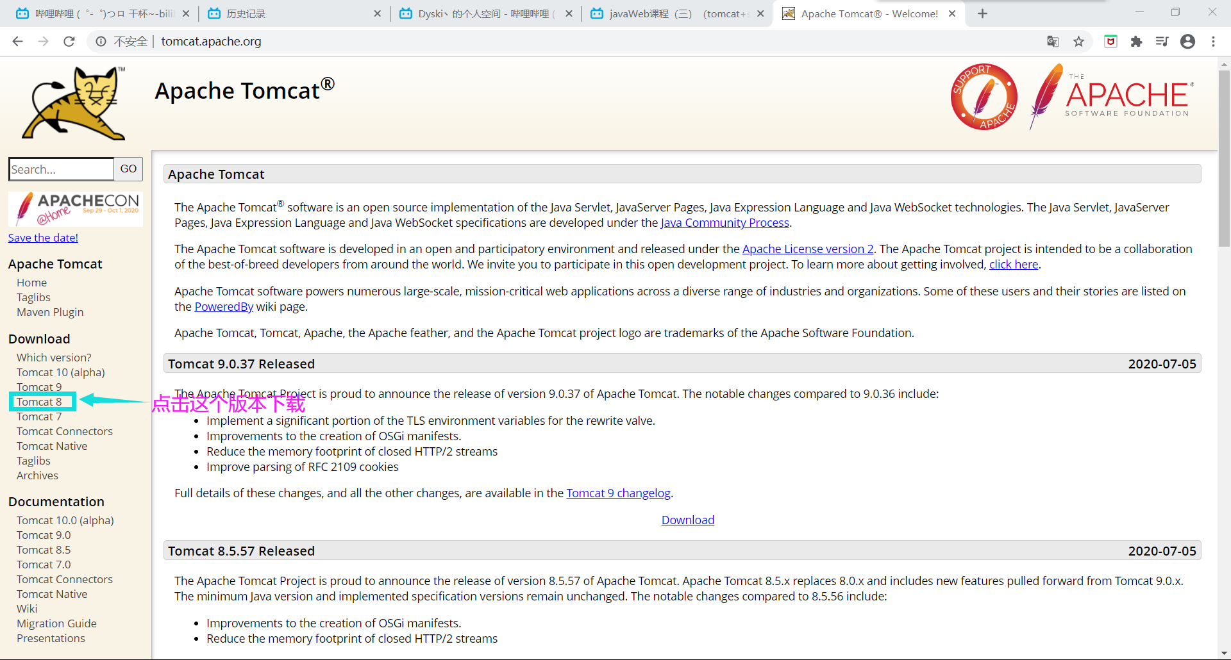Viewport: 1231px width, 660px height.
Task: Open the Extensions puzzle menu
Action: [x=1137, y=42]
